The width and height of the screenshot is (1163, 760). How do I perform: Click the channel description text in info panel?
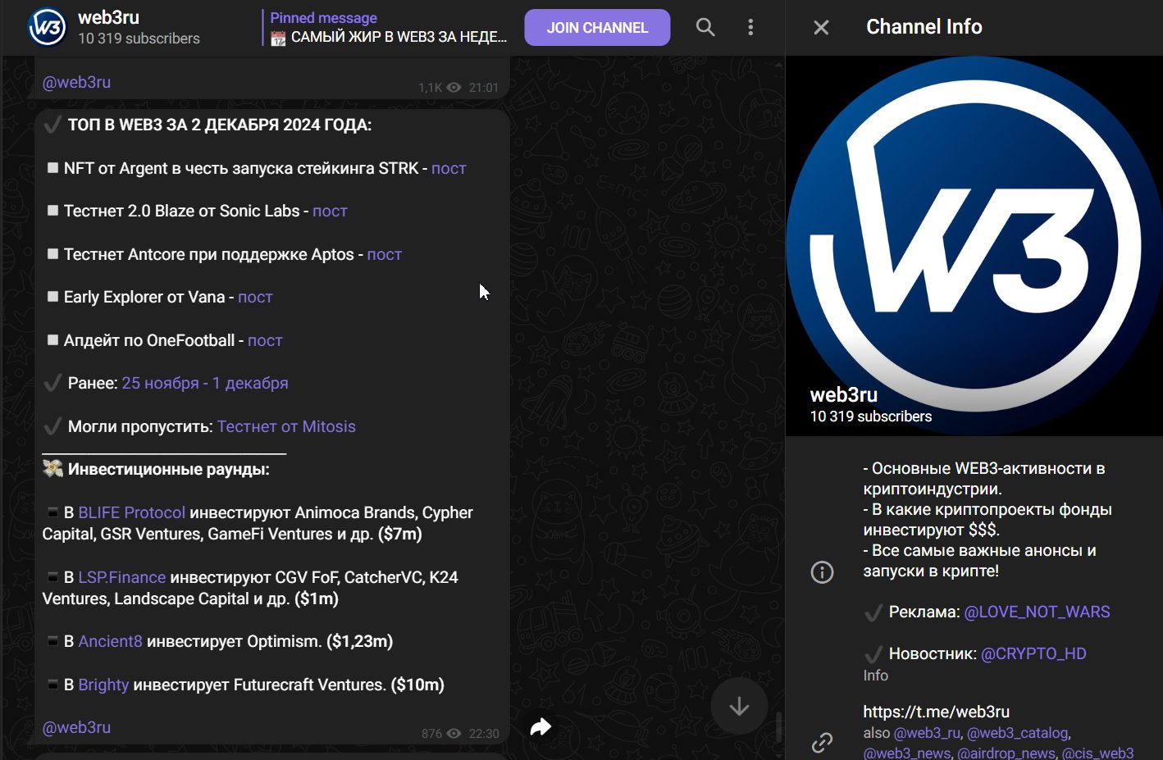click(987, 520)
